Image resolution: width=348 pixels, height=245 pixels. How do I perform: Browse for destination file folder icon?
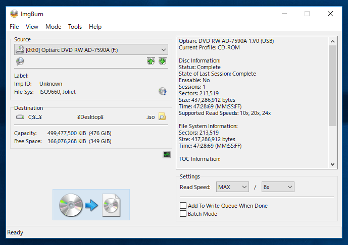[162, 117]
